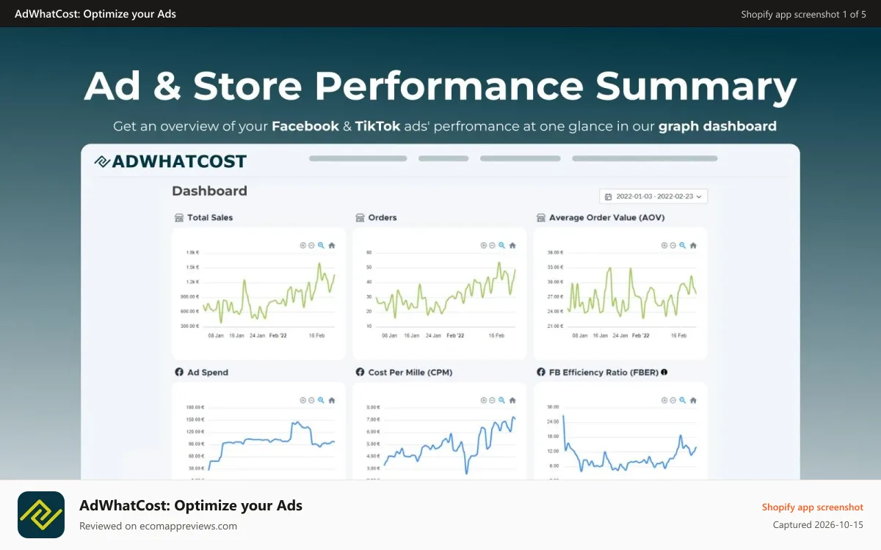Click the store icon beside Total Sales

pyautogui.click(x=178, y=218)
